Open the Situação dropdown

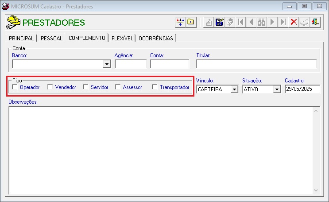[x=277, y=89]
